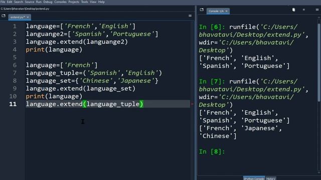321x180 pixels.
Task: Open the Source menu
Action: pos(30,2)
